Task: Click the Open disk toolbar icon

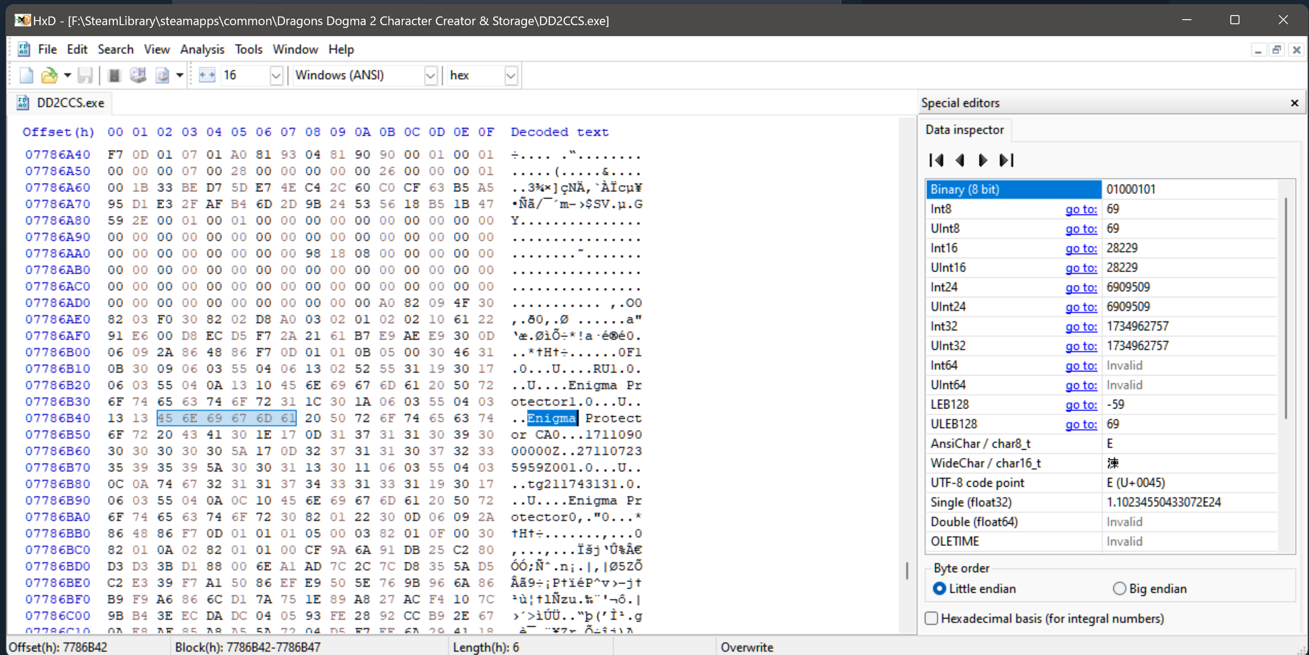Action: tap(138, 76)
